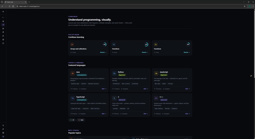This screenshot has width=255, height=139.
Task: Select the C++ language icon
Action: (x=156, y=98)
